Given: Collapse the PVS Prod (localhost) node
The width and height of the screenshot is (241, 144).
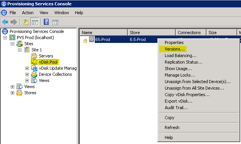Looking at the screenshot, I should 5,38.
